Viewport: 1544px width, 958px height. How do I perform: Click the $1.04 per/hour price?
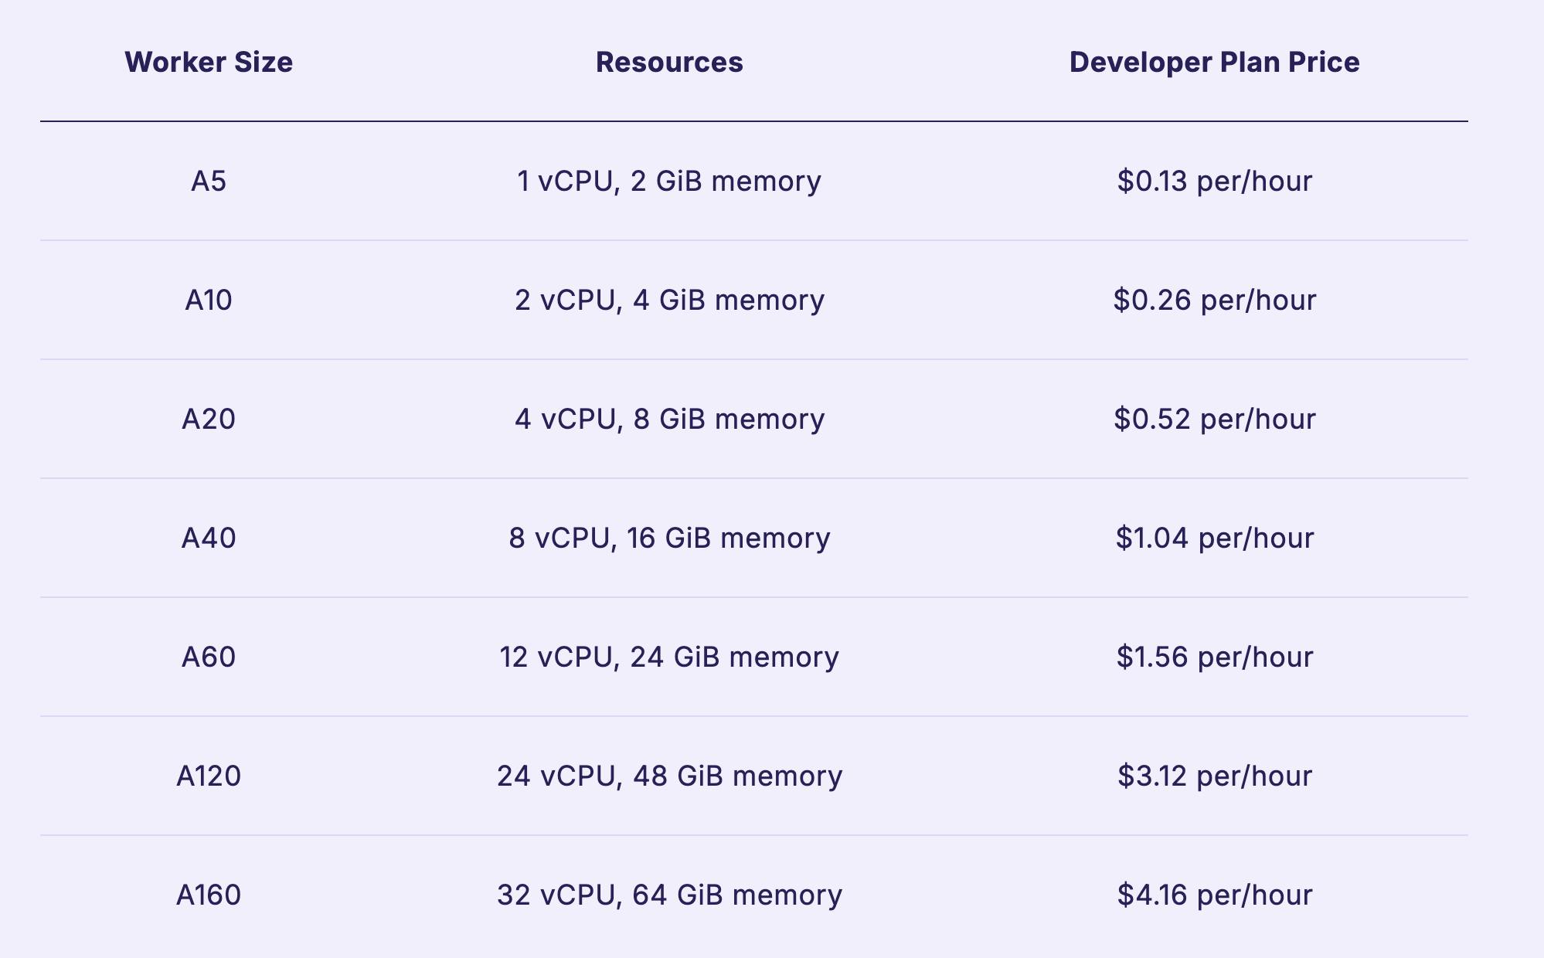[x=1214, y=538]
